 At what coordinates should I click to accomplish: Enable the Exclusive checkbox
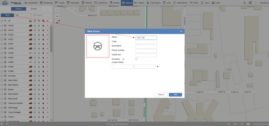[x=136, y=59]
